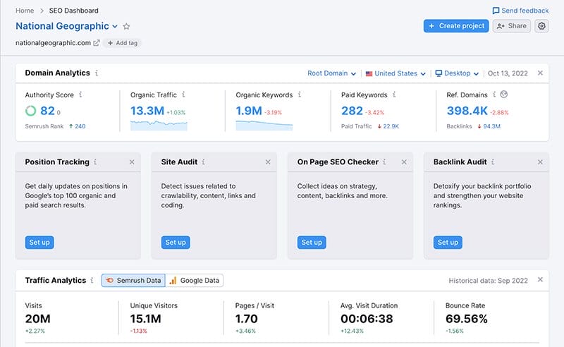This screenshot has height=347, width=564.
Task: Switch to Google Data source
Action: click(195, 281)
